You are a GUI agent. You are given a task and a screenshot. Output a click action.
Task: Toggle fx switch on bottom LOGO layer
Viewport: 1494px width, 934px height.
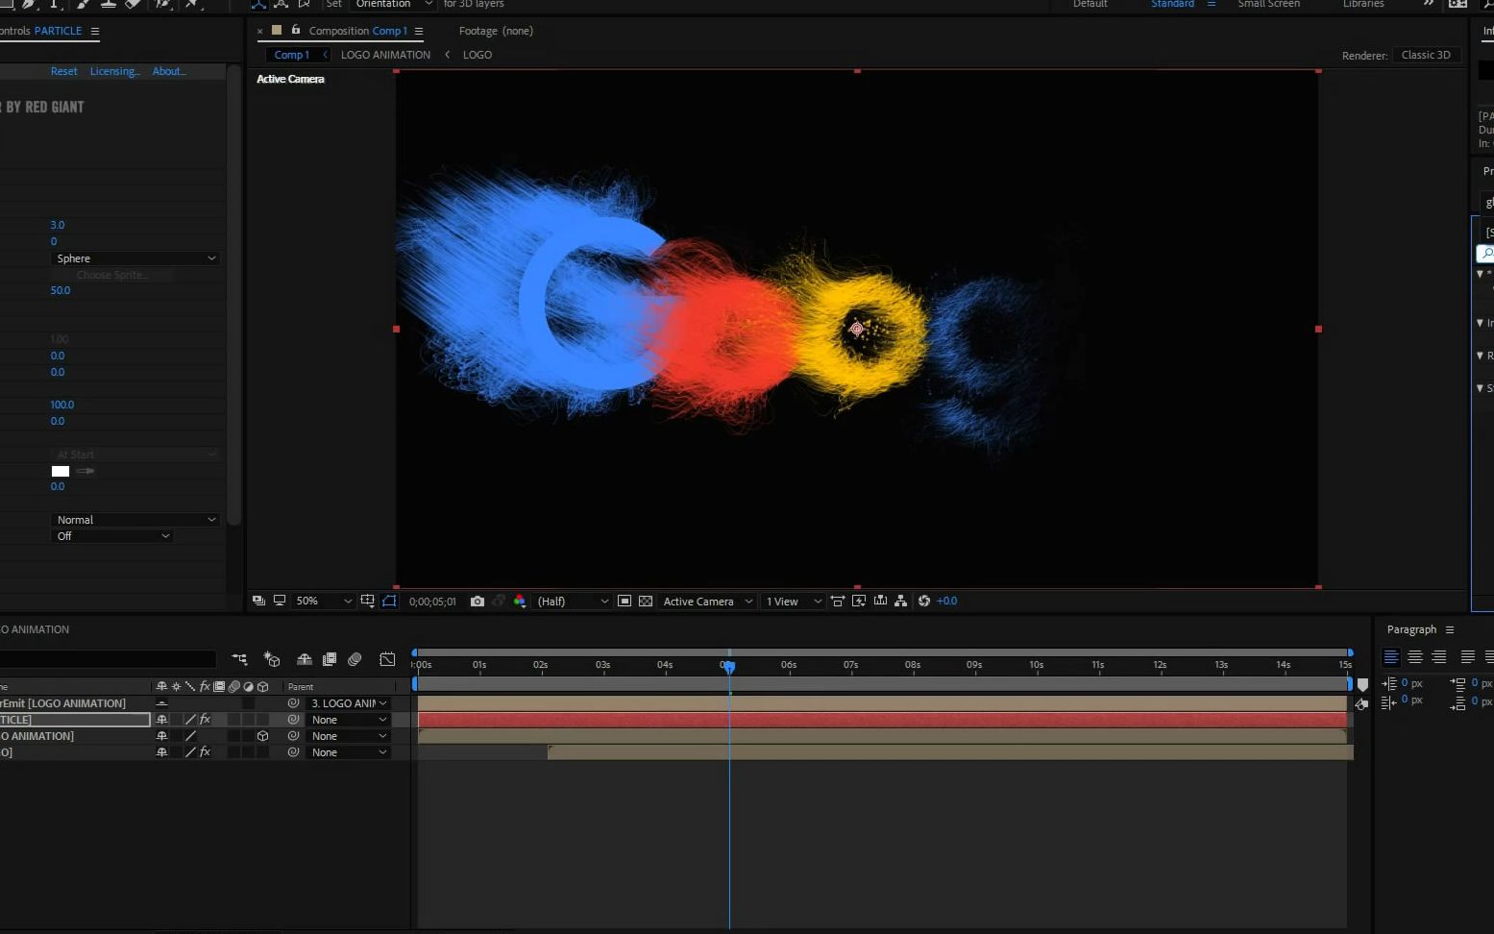205,752
